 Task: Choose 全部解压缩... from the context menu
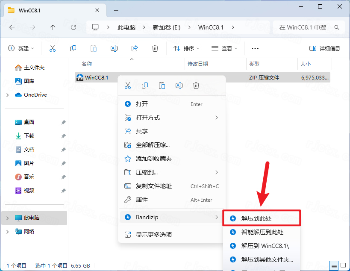click(153, 145)
